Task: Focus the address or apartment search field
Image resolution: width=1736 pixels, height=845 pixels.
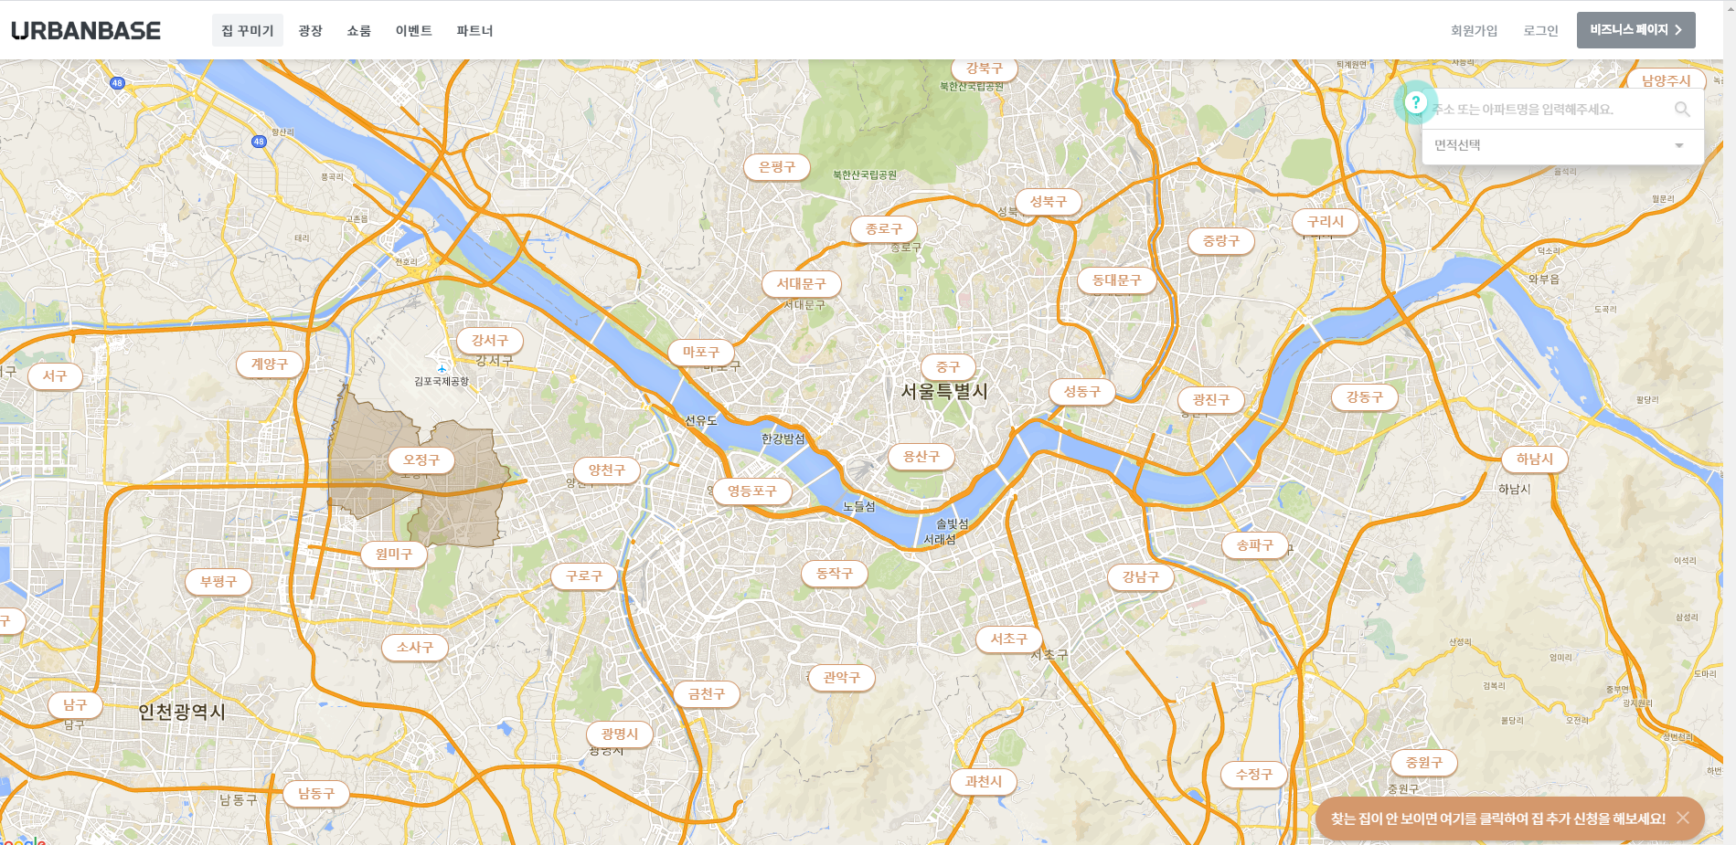Action: [x=1550, y=109]
